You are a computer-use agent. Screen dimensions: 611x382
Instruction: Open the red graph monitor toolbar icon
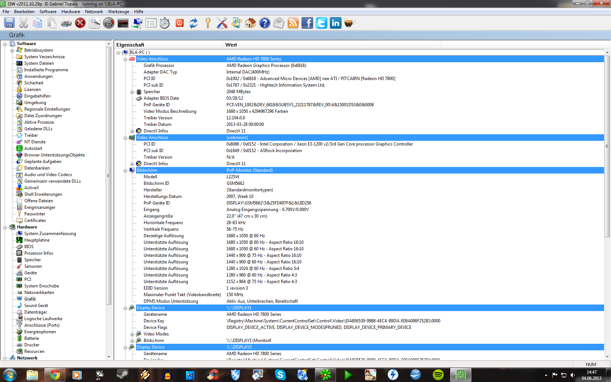coord(123,23)
